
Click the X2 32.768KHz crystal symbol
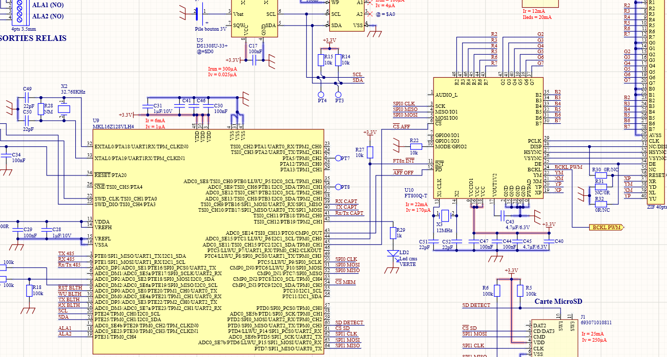click(x=63, y=109)
